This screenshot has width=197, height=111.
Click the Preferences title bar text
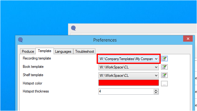pyautogui.click(x=105, y=40)
